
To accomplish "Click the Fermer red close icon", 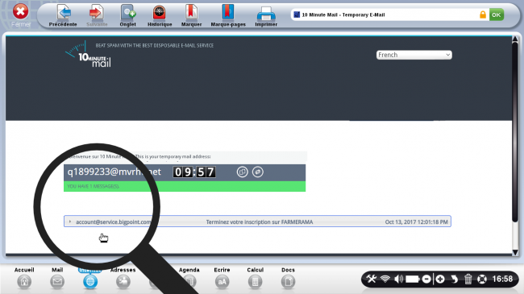I will click(x=21, y=11).
